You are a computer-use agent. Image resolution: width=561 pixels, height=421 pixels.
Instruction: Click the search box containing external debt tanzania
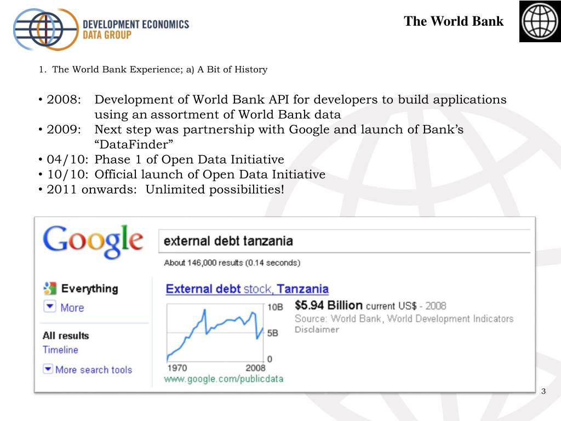(x=344, y=241)
